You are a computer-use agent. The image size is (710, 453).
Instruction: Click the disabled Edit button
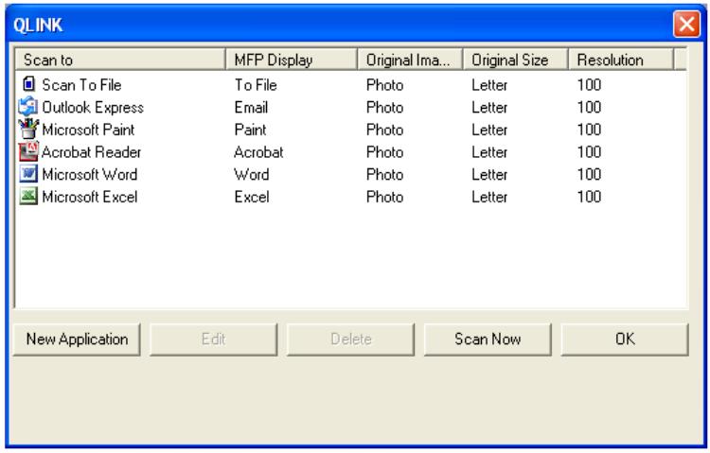coord(214,339)
